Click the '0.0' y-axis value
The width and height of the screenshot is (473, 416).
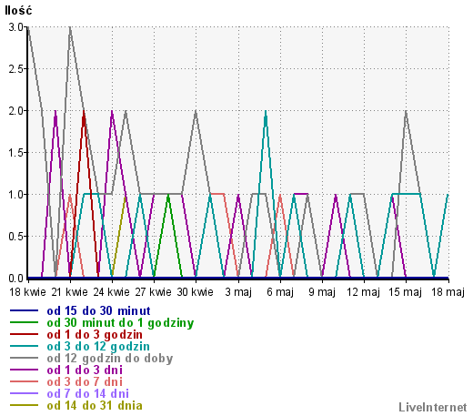pyautogui.click(x=16, y=278)
